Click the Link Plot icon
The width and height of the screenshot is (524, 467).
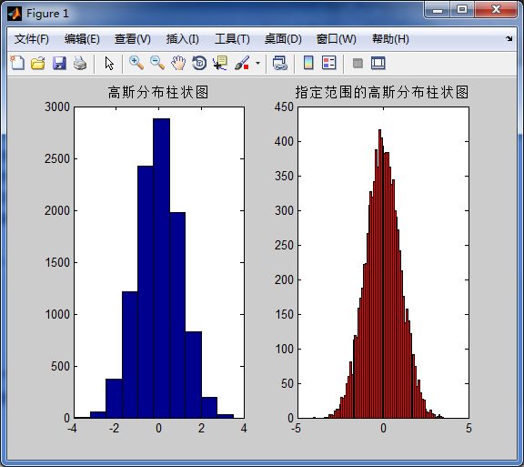tap(279, 63)
